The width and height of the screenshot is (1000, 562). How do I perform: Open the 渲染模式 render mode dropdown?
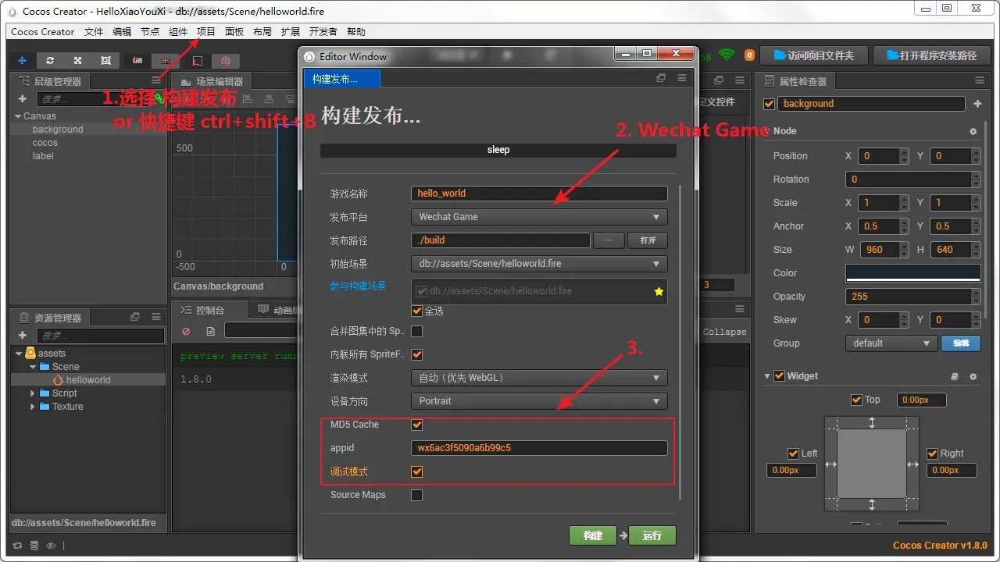coord(539,378)
